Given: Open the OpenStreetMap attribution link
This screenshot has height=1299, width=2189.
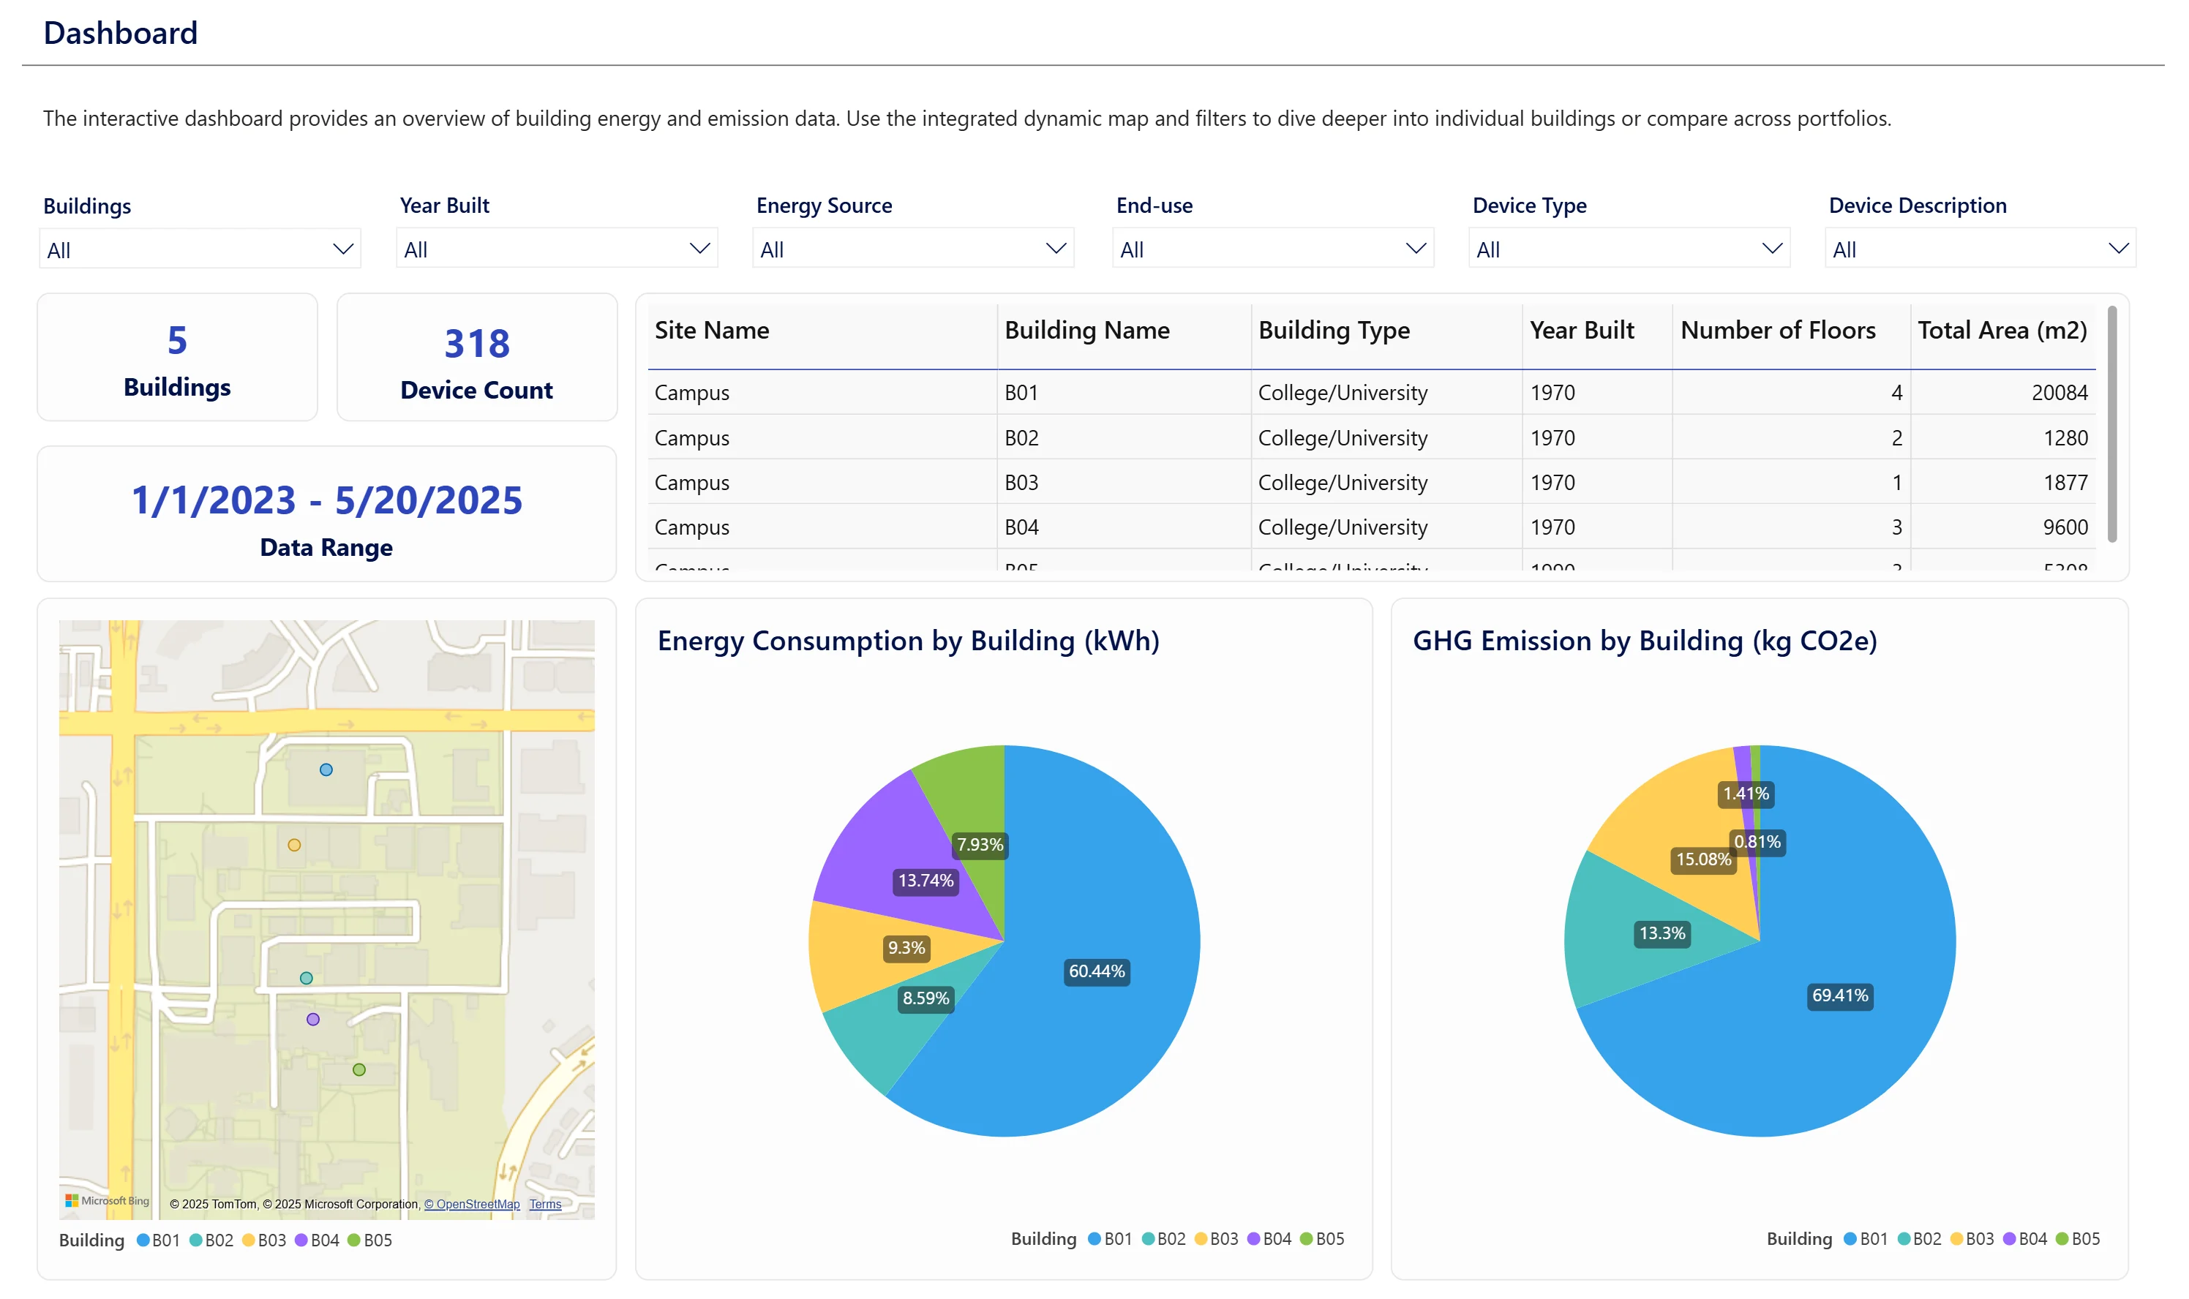Looking at the screenshot, I should pyautogui.click(x=472, y=1205).
